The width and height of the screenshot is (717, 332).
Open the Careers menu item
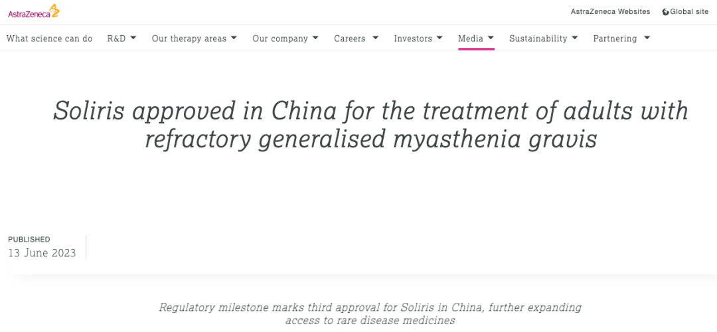pos(350,39)
